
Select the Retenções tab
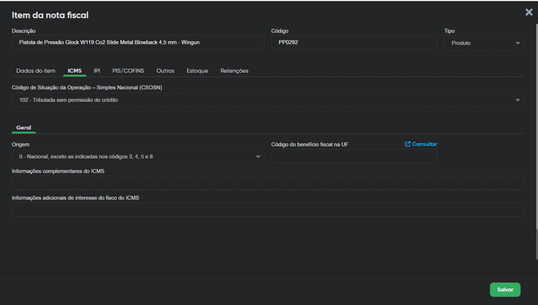click(x=234, y=71)
